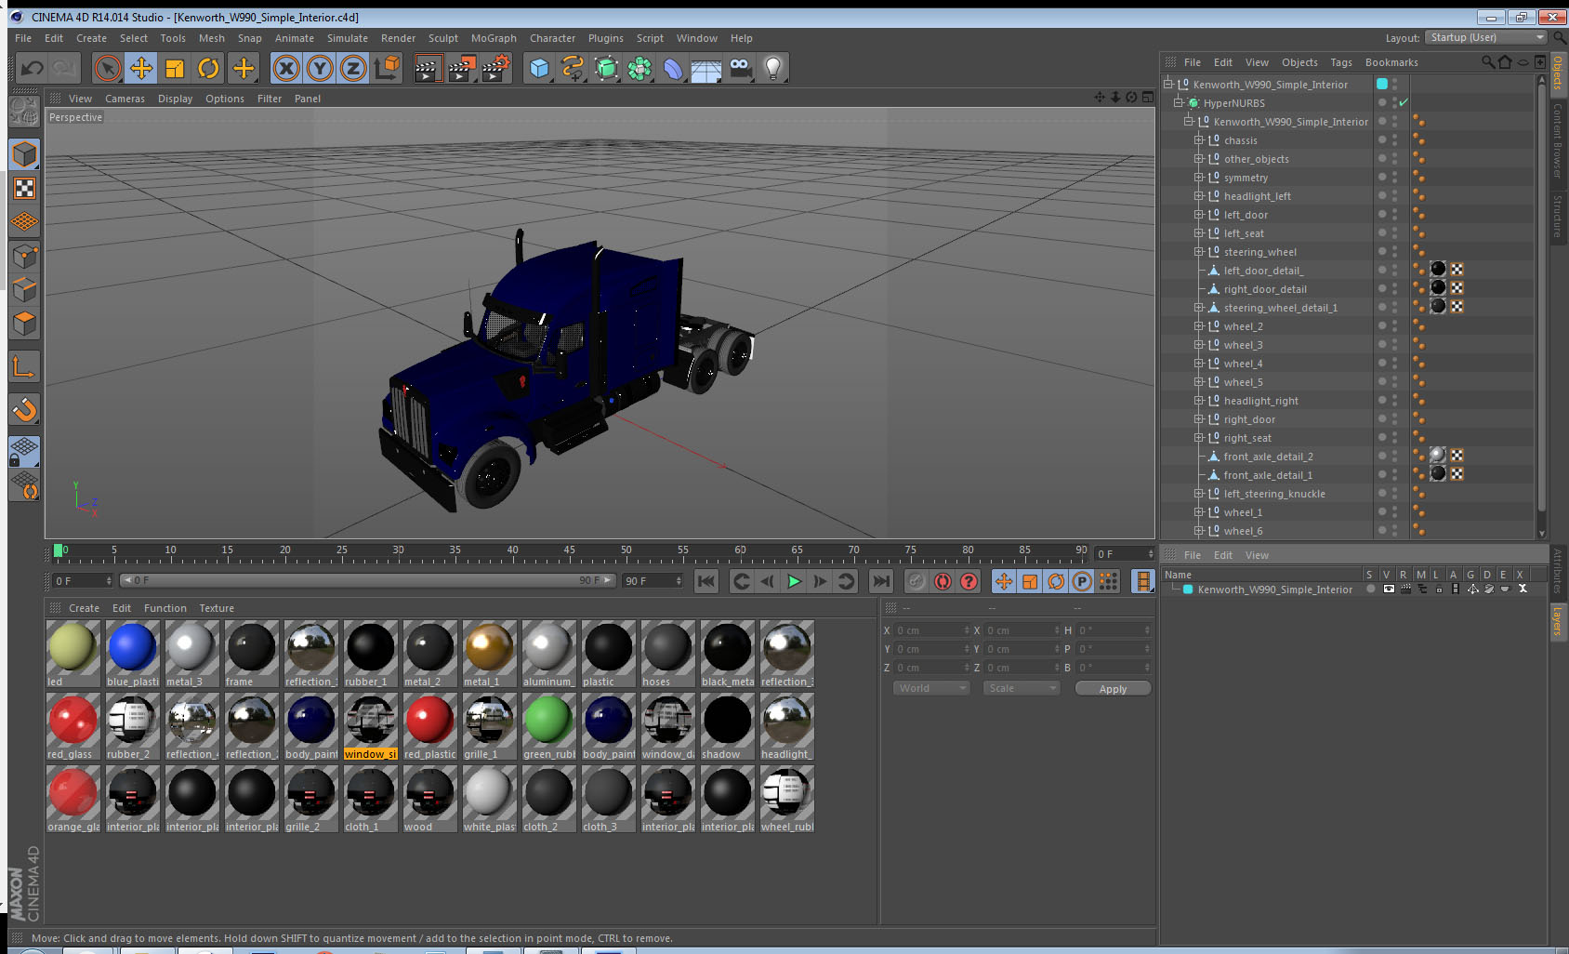Open viewport Cameras menu

(125, 99)
